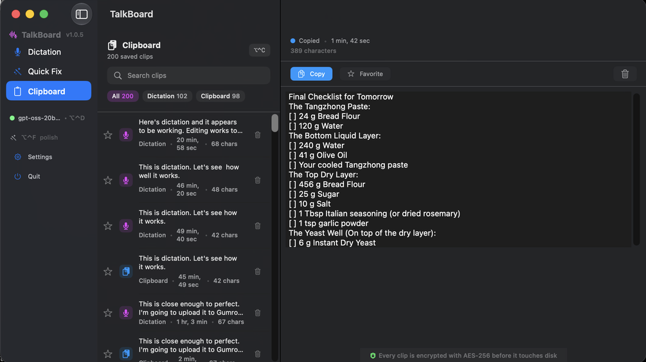Star the 'Here's dictation and it appears' clip
This screenshot has height=362, width=646.
[108, 135]
